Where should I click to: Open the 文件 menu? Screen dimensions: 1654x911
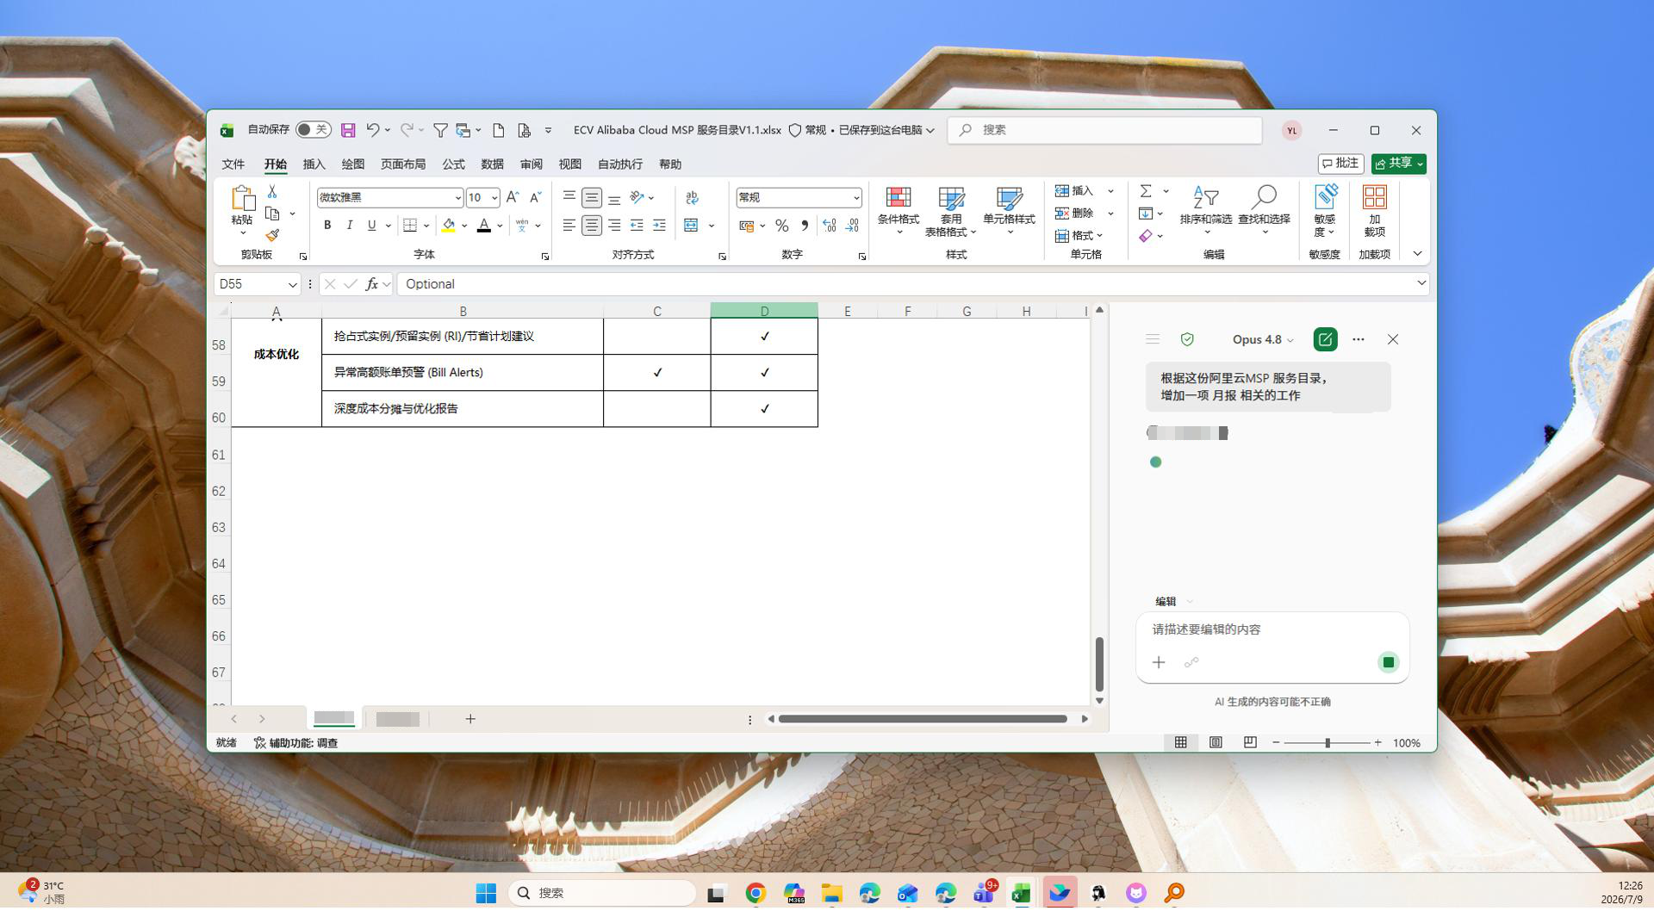[233, 164]
